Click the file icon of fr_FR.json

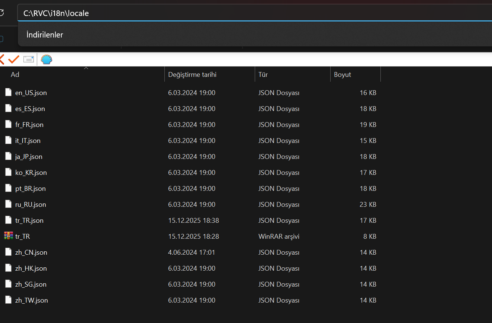tap(8, 124)
